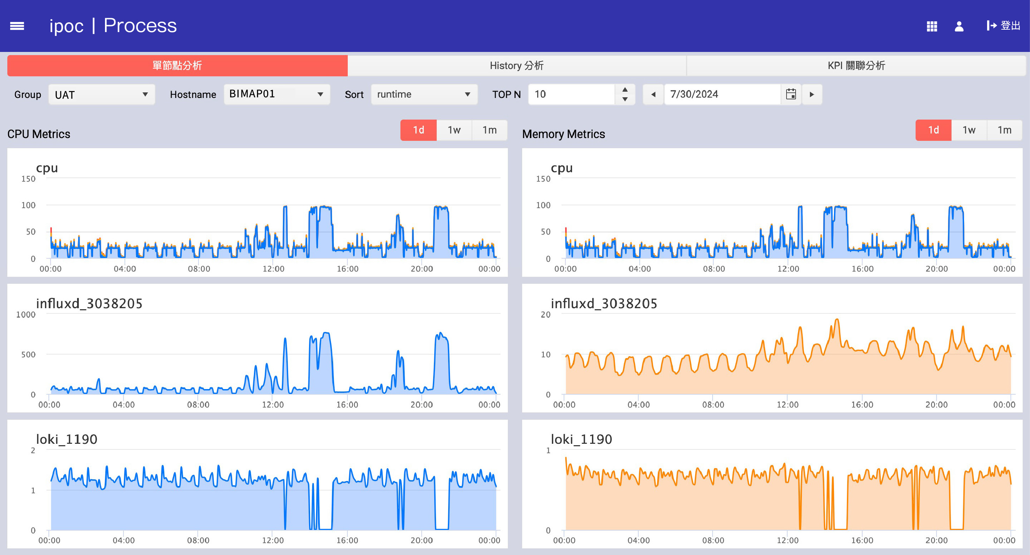1030x555 pixels.
Task: Click the CPU Metrics influxd_3038205 chart
Action: tap(257, 348)
